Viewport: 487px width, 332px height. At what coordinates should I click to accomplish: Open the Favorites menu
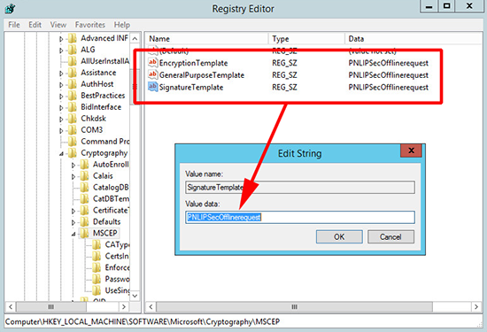[90, 25]
